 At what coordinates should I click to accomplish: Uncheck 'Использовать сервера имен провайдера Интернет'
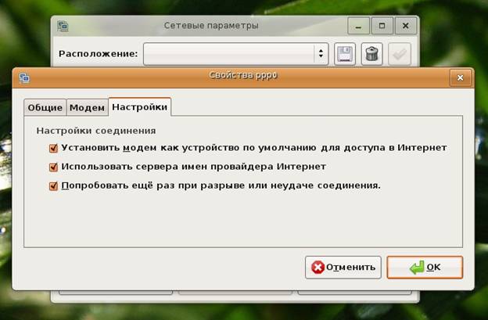[53, 167]
